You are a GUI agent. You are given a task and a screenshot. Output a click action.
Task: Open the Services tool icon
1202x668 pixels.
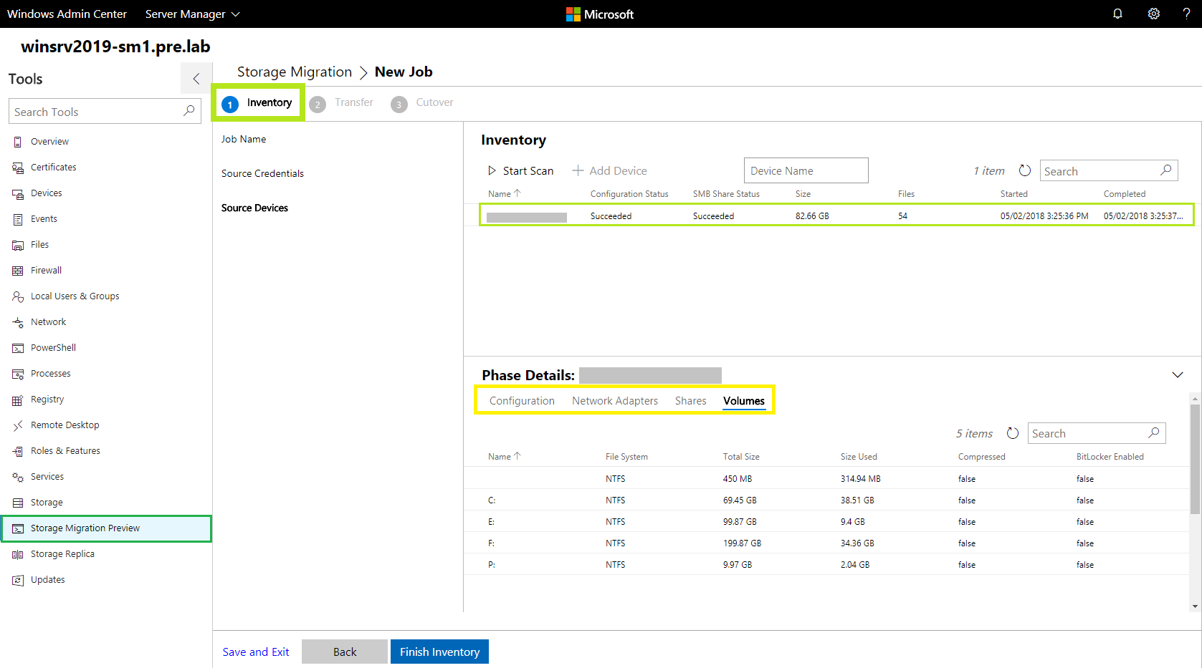point(18,477)
